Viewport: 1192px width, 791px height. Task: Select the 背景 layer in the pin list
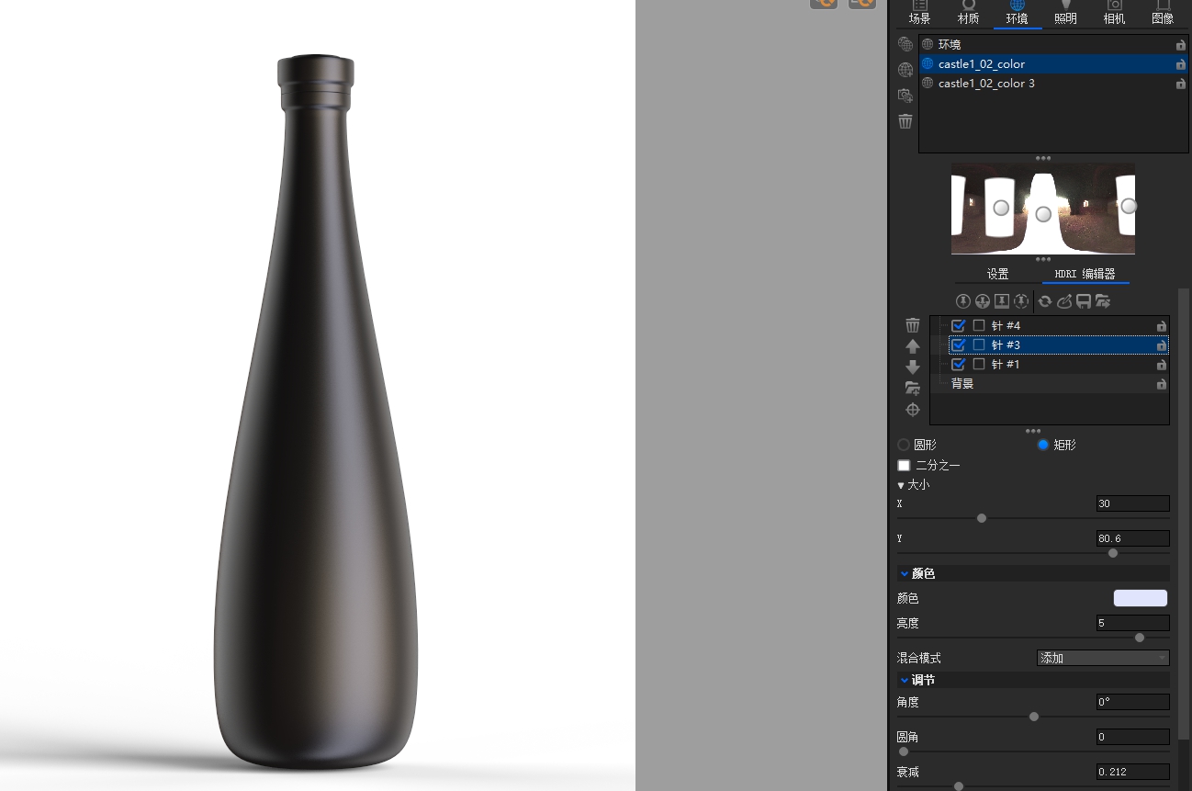(962, 383)
